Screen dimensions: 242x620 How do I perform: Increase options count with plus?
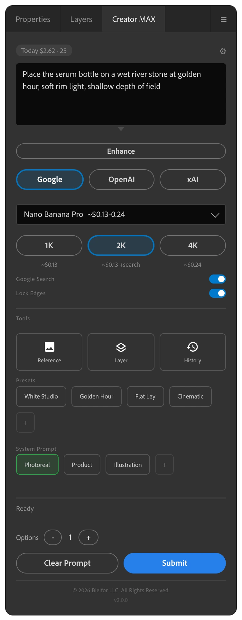click(x=88, y=537)
